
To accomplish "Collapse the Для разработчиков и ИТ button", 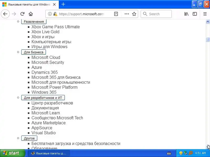I will point(43,98).
